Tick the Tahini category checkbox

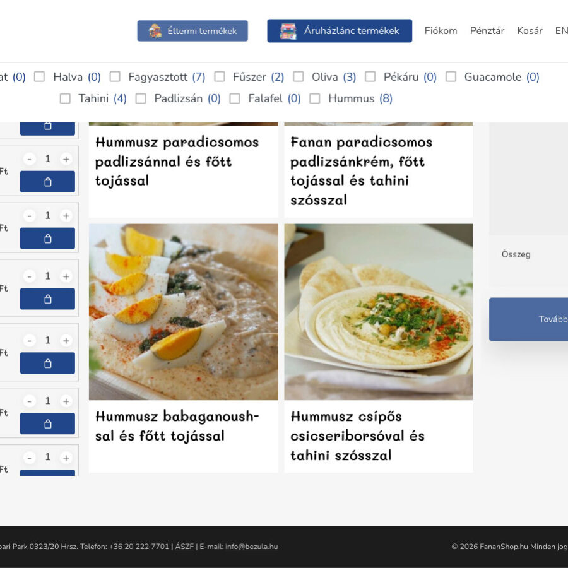65,98
